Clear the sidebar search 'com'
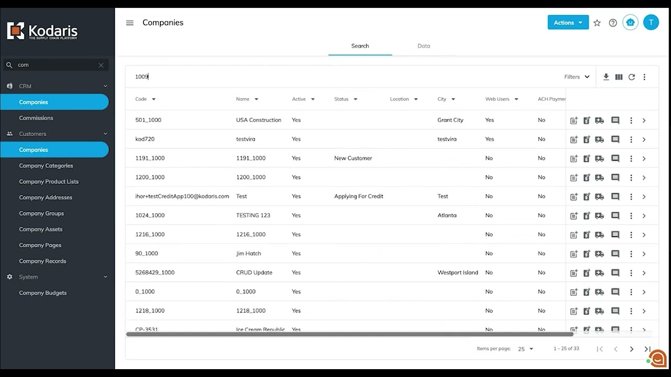Screen dimensions: 671x377 click(101, 65)
